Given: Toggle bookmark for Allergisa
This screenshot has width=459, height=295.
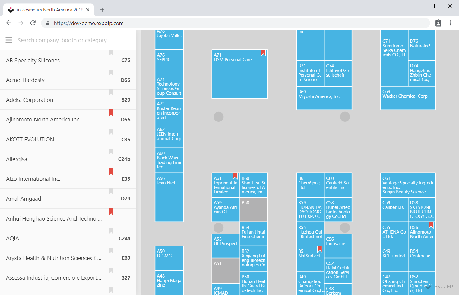Looking at the screenshot, I should coord(111,152).
